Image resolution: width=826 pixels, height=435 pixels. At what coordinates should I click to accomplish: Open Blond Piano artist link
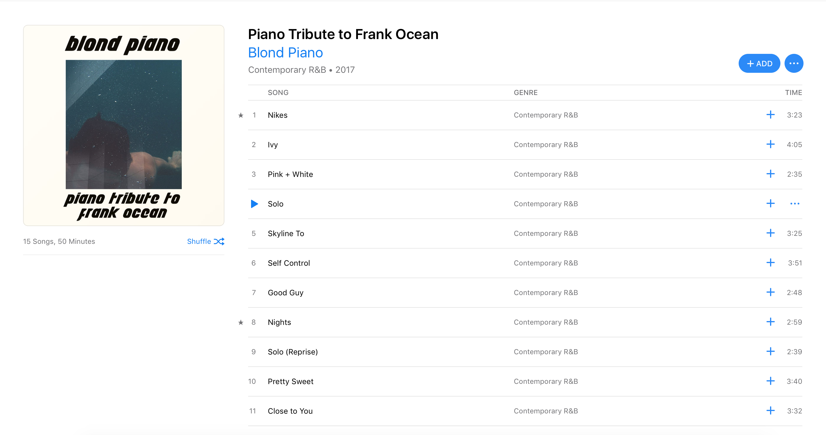click(285, 53)
